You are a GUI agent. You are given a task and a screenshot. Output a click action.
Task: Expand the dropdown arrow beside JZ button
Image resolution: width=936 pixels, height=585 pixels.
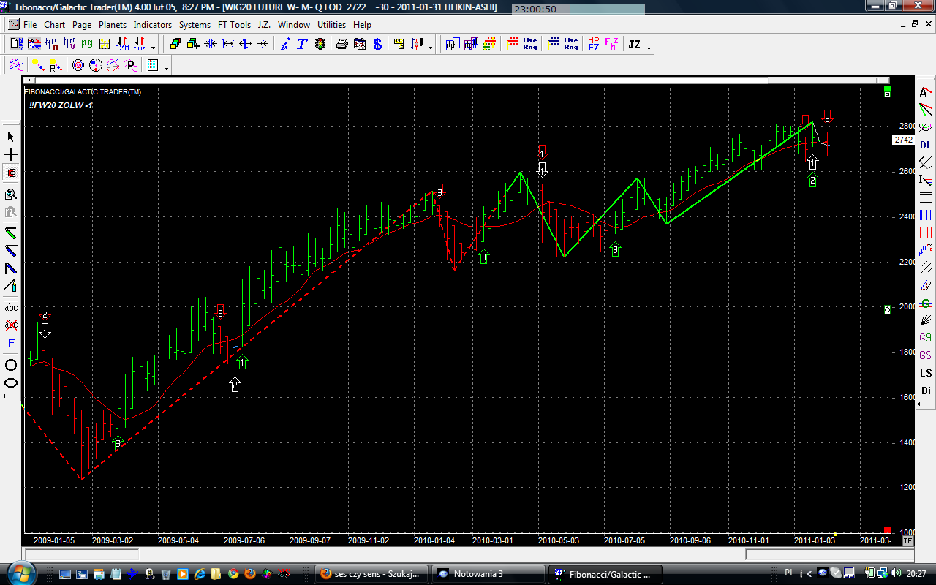649,48
